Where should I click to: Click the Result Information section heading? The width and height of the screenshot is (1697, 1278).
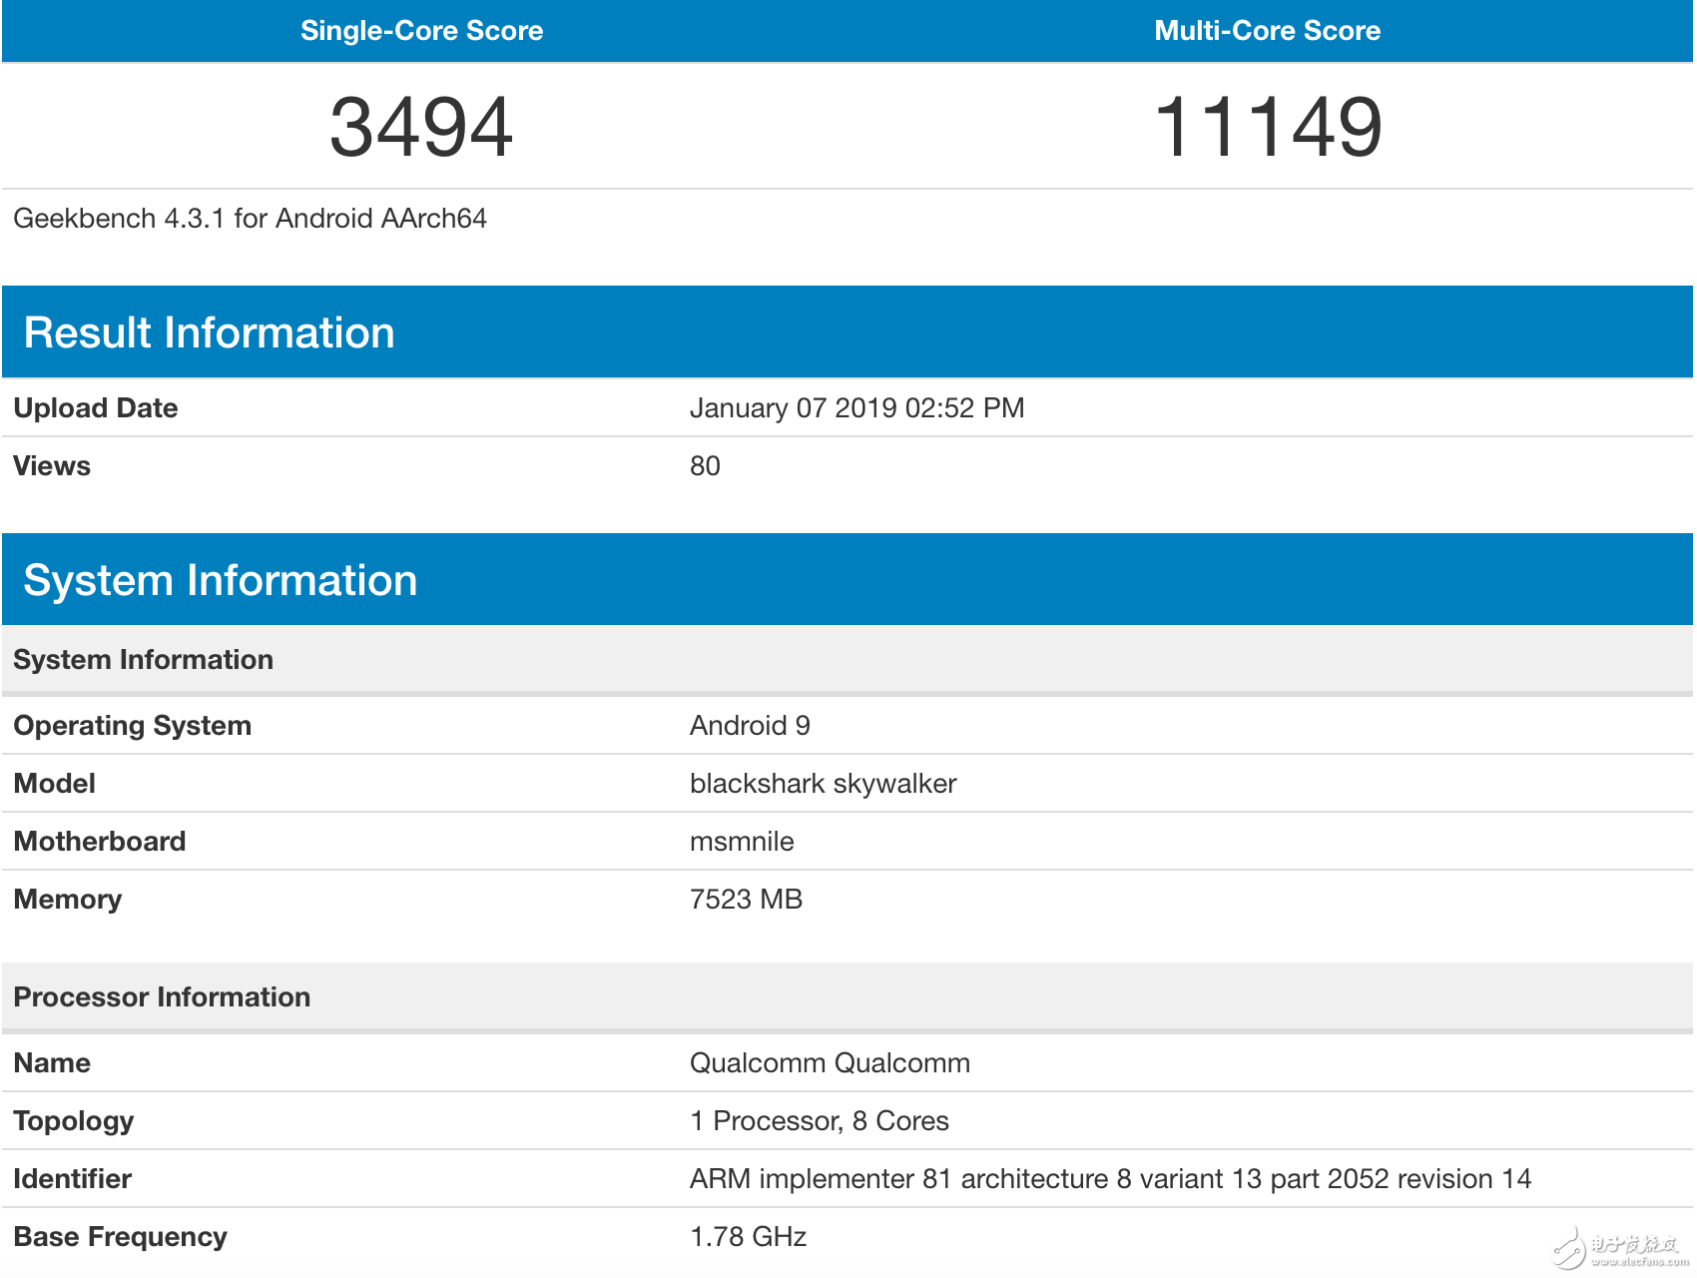[x=209, y=332]
